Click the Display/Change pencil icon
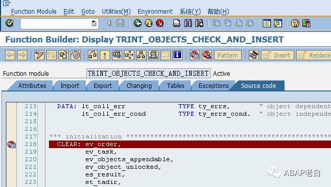The height and width of the screenshot is (187, 331). 39,55
